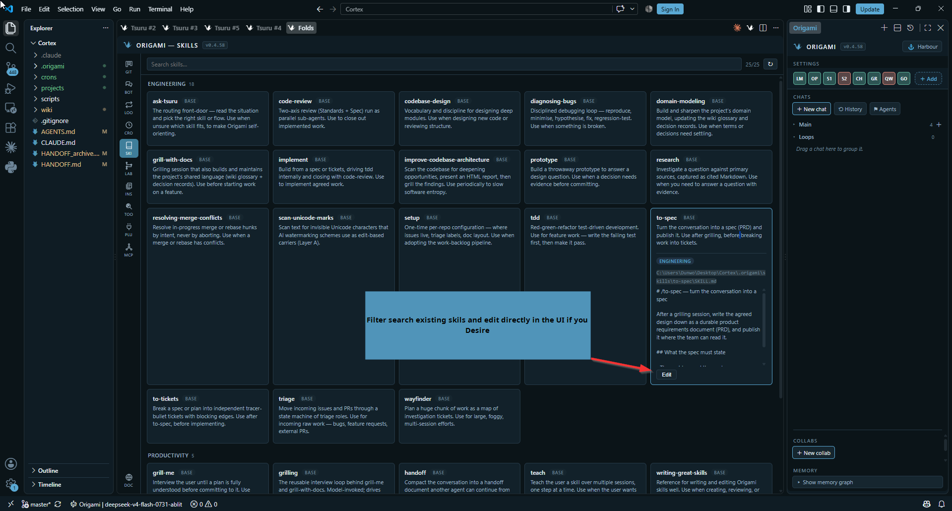Click the Harbour button
The image size is (952, 511).
point(922,47)
